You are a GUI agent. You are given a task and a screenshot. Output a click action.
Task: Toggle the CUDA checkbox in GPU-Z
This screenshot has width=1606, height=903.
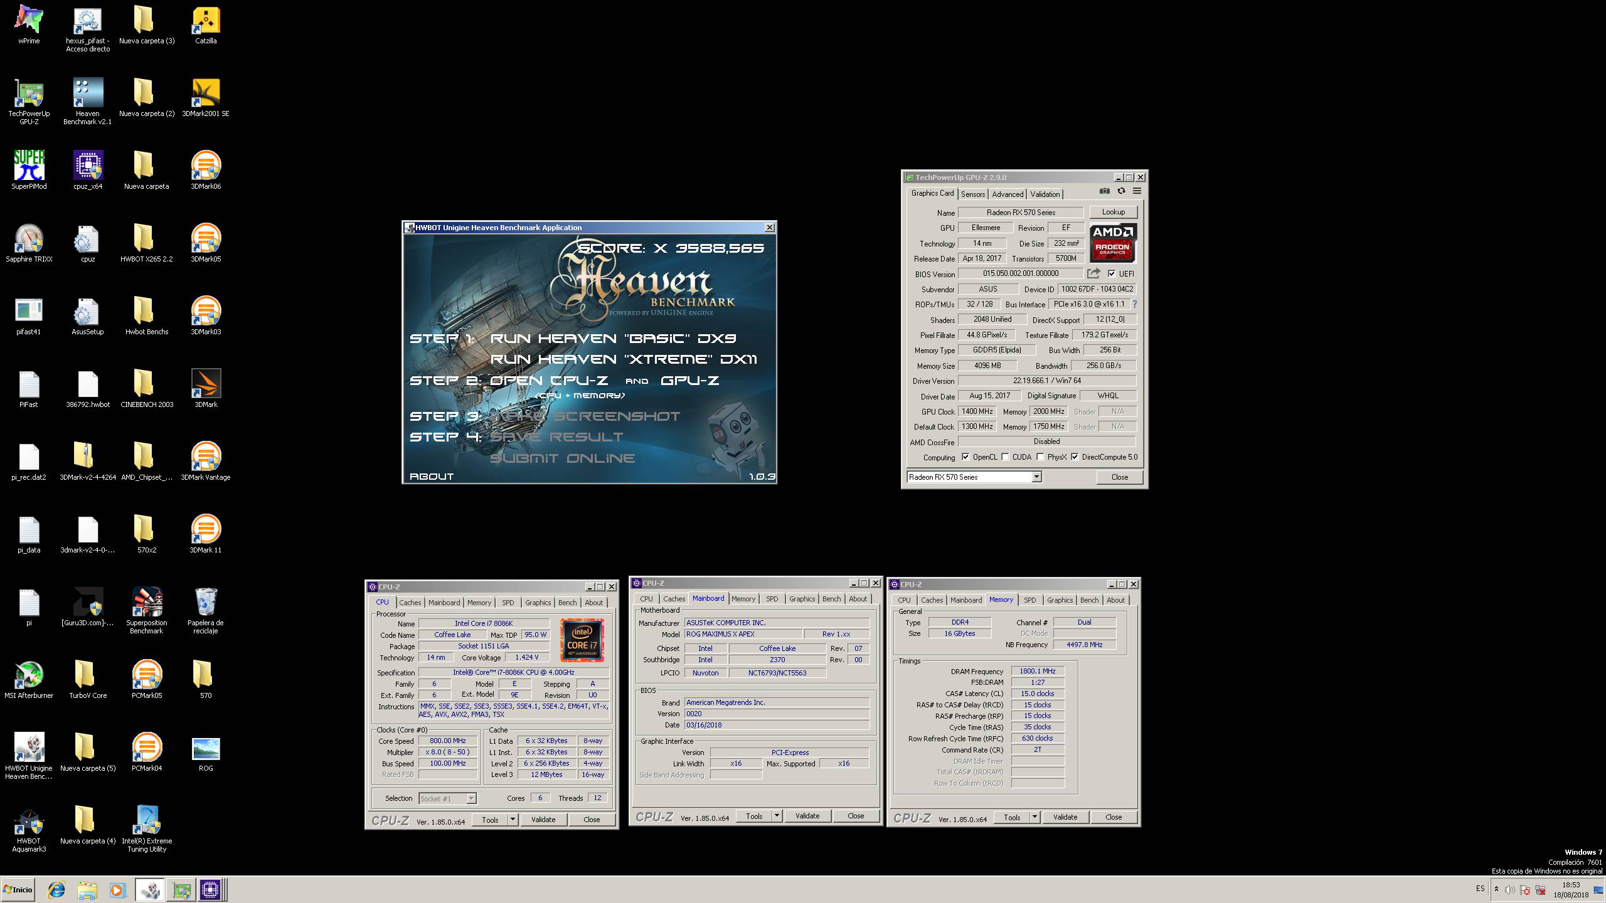1005,457
